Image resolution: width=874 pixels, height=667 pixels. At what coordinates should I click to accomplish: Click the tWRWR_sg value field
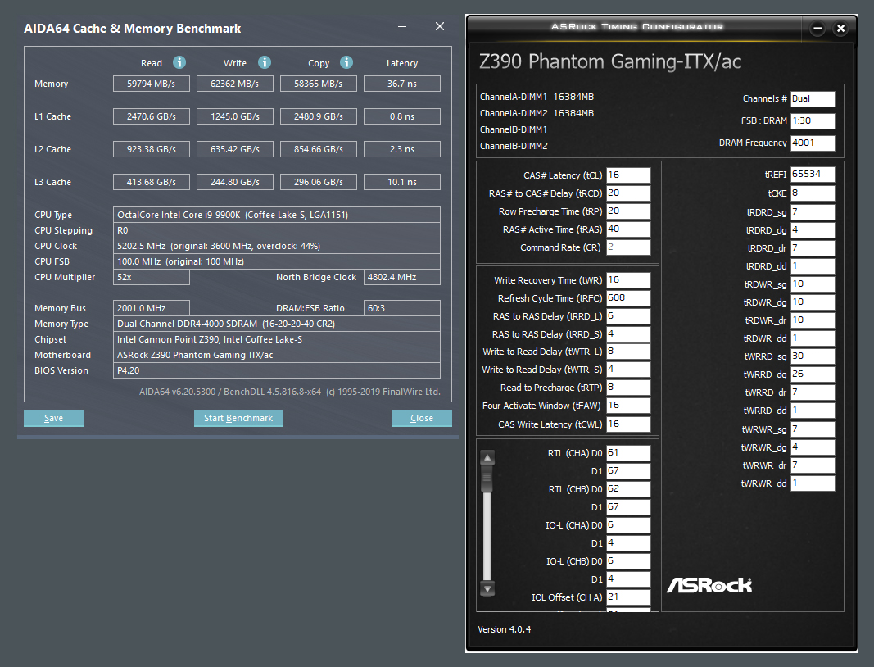click(x=813, y=429)
